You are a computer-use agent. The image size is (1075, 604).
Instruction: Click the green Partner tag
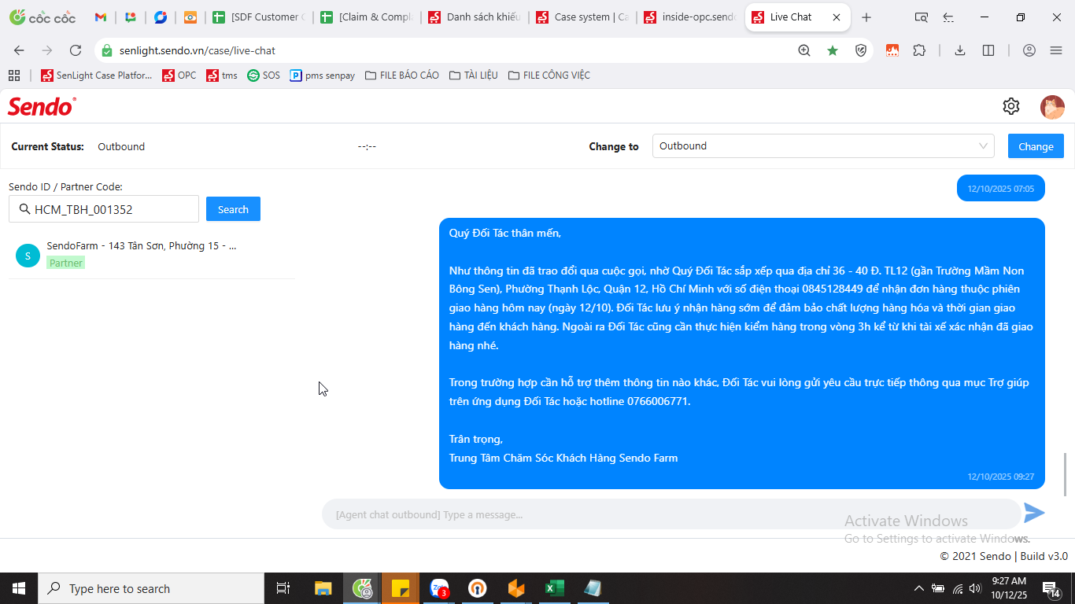pos(65,263)
